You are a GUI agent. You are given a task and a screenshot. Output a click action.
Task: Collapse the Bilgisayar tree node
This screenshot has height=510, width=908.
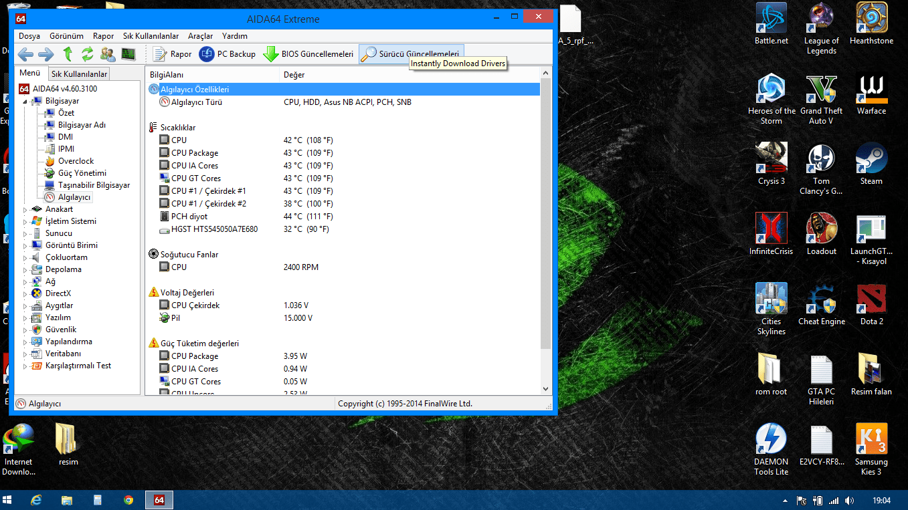tap(26, 102)
